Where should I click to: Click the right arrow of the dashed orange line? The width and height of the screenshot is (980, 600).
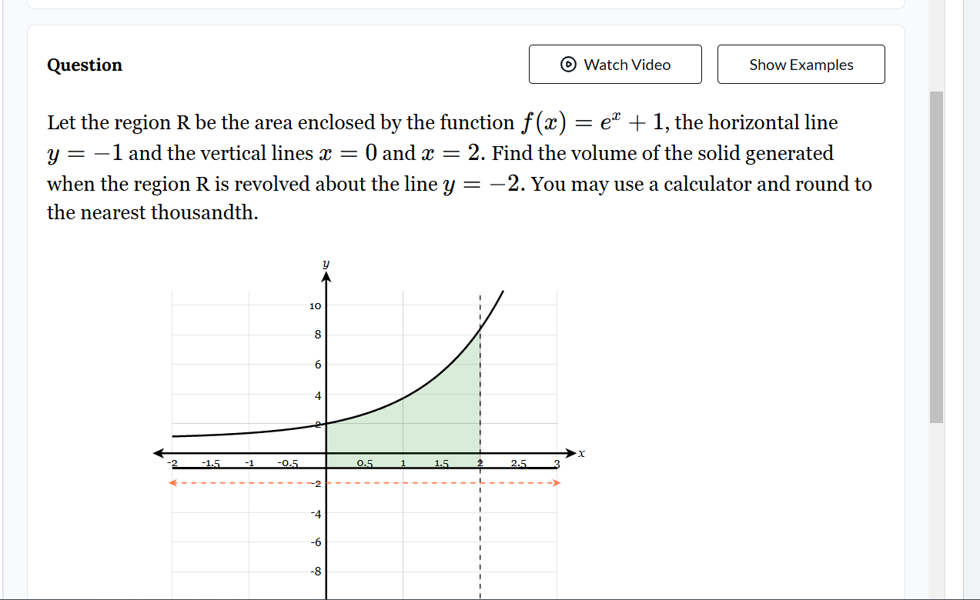coord(557,483)
